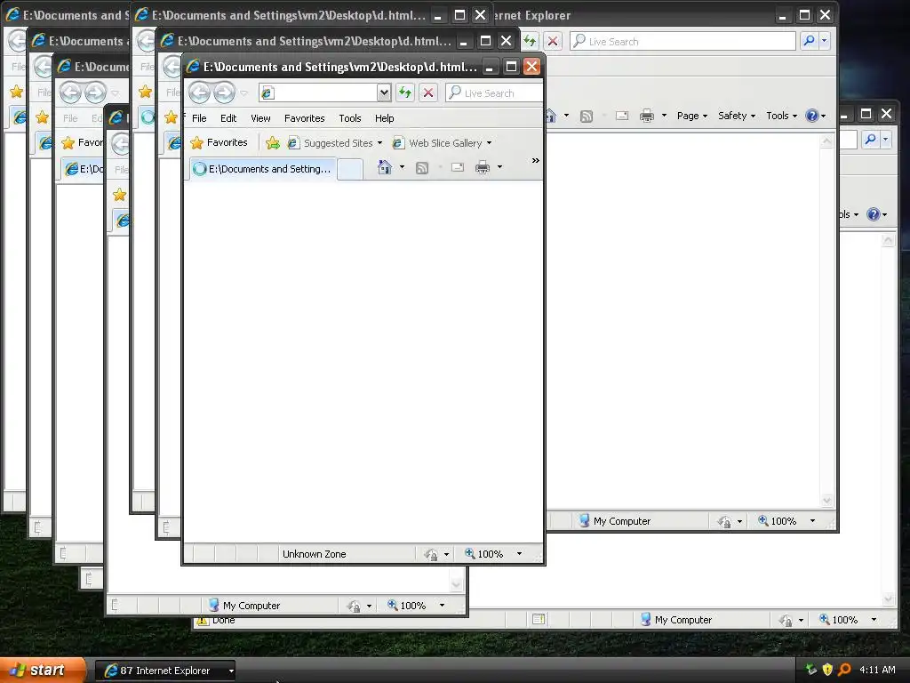The image size is (910, 683).
Task: Click Refresh icon in front IE window
Action: [405, 92]
